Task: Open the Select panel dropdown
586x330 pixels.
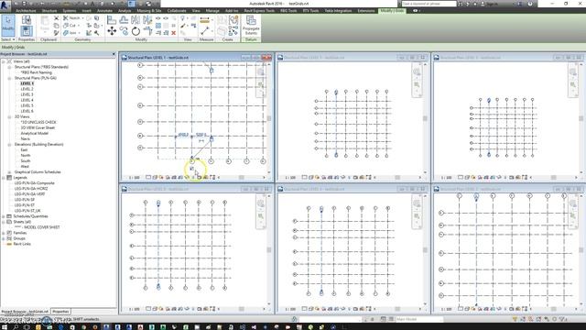Action: [x=8, y=39]
